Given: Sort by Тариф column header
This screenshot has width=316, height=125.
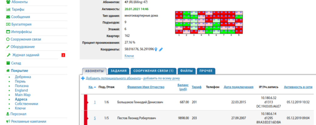Looking at the screenshot, I should pyautogui.click(x=196, y=87).
